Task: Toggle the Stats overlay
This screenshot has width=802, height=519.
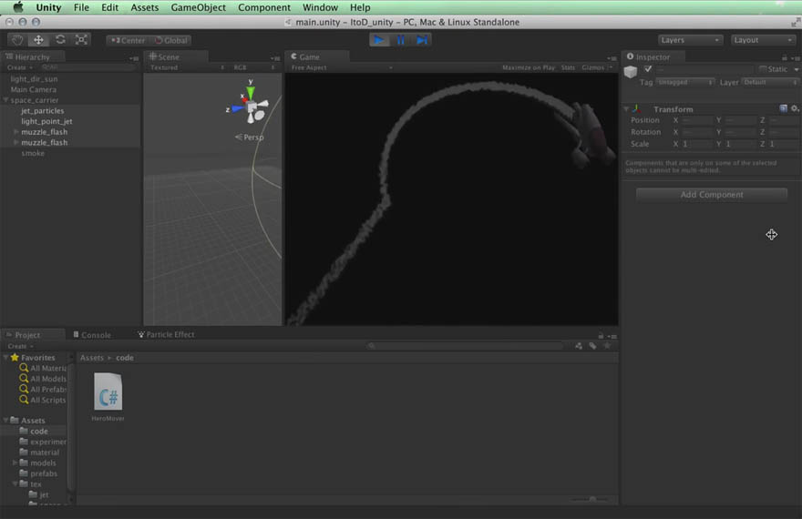Action: coord(568,67)
